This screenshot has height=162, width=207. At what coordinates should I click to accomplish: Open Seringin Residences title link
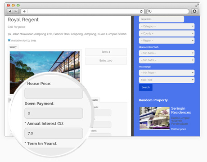click(x=181, y=110)
